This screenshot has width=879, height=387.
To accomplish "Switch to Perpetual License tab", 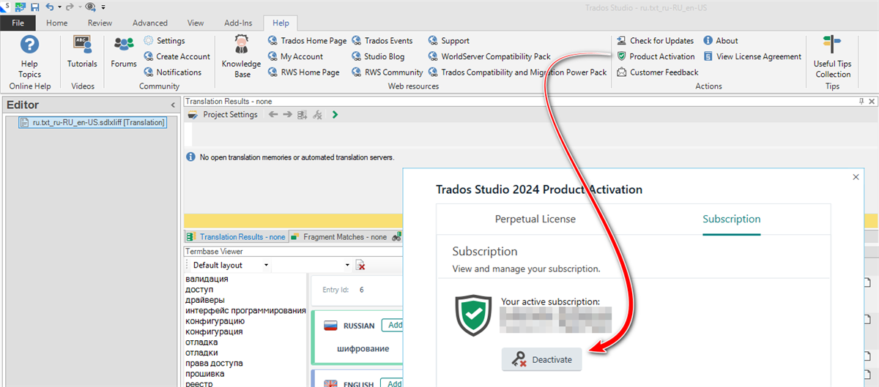I will [x=535, y=219].
